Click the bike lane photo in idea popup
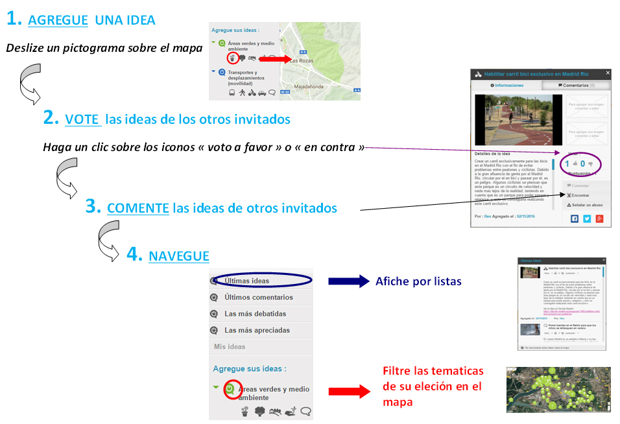Viewport: 620px width, 424px height. tap(518, 121)
